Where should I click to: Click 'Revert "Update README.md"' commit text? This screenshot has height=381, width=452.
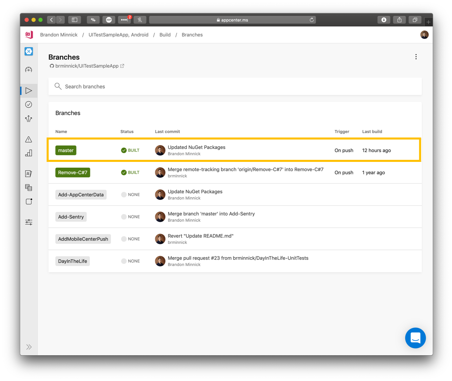pyautogui.click(x=201, y=236)
